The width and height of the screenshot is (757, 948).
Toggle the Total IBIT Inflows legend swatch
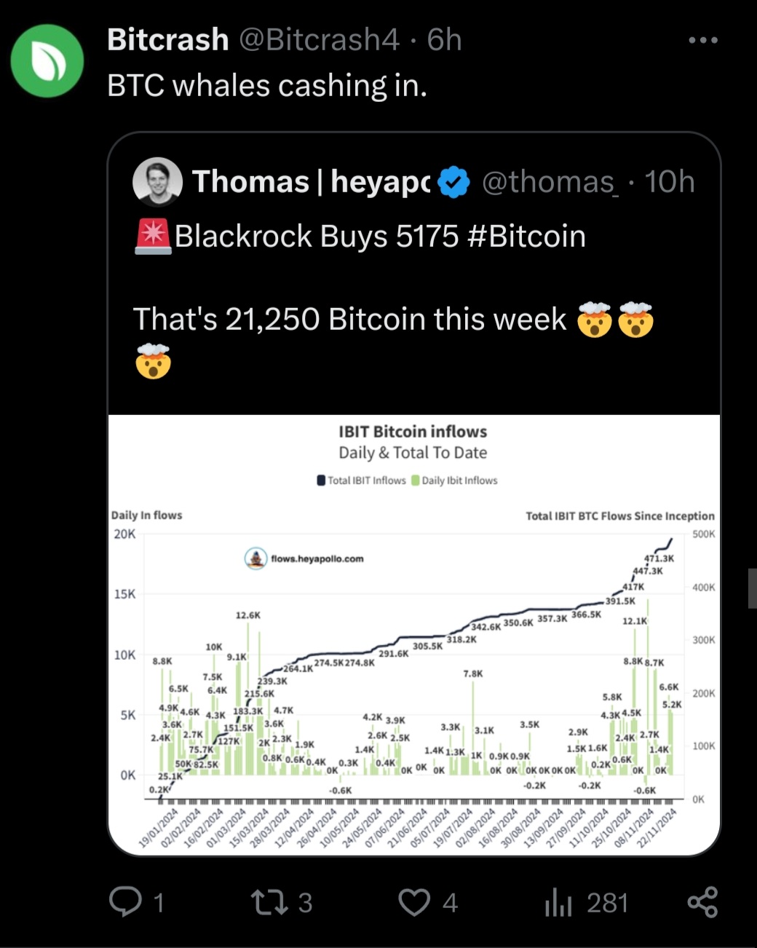[x=321, y=481]
